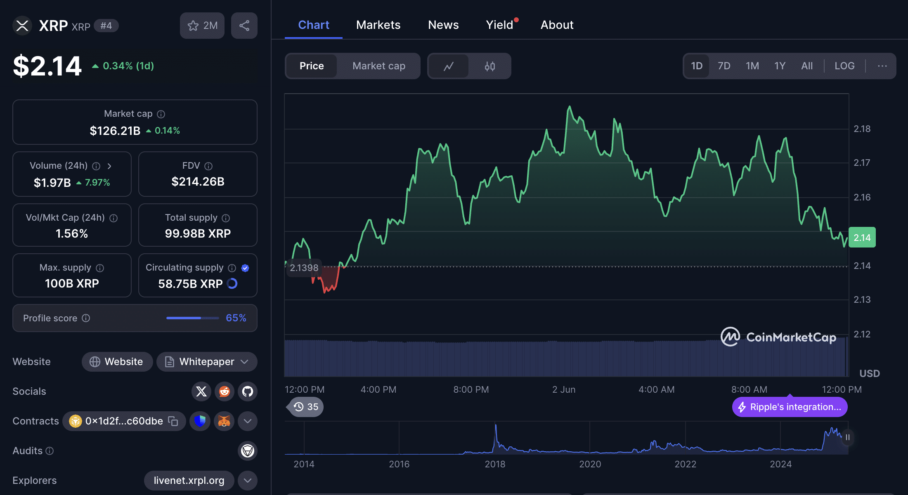
Task: Open the livenet.xrpl.org explorer link
Action: tap(189, 481)
